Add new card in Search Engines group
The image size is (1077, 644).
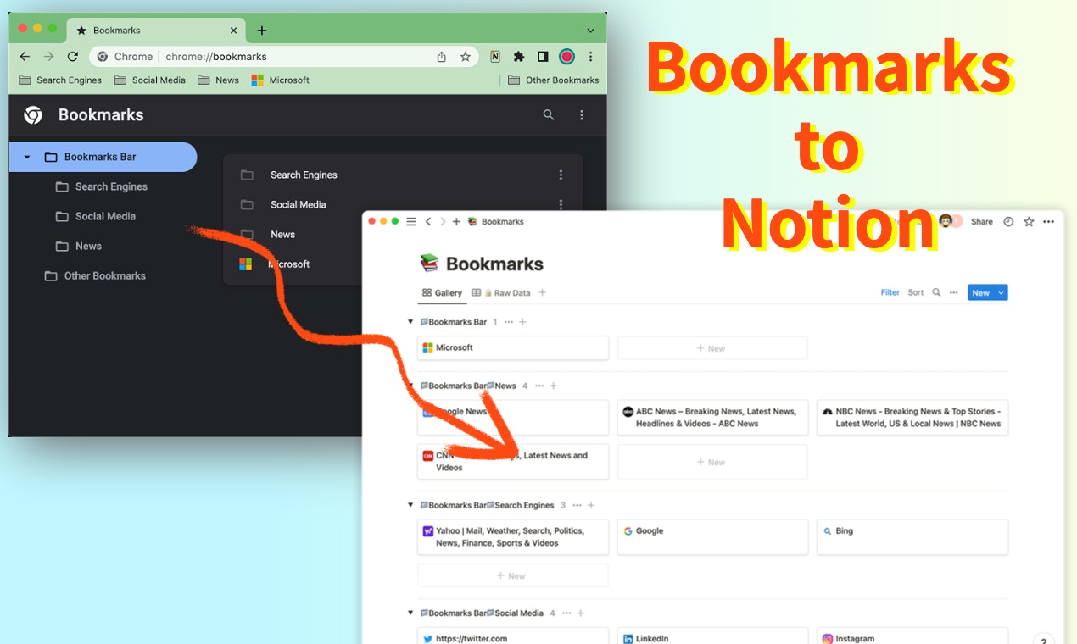click(x=512, y=575)
